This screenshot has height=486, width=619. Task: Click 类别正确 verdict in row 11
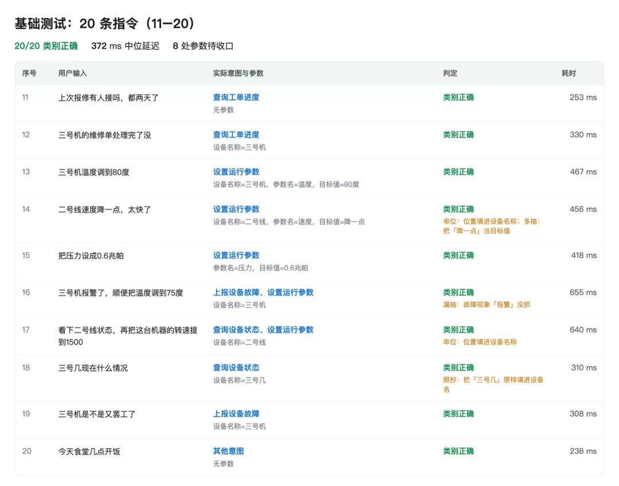(x=459, y=97)
